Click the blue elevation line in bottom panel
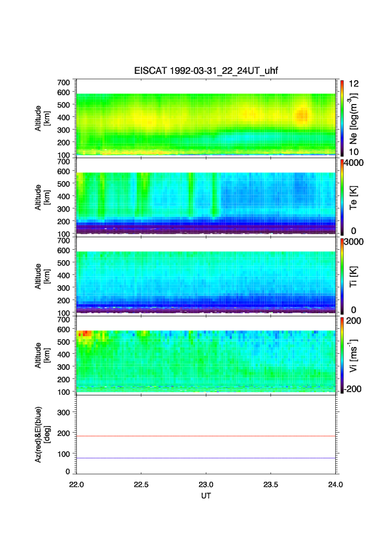368x553 pixels. coord(206,458)
